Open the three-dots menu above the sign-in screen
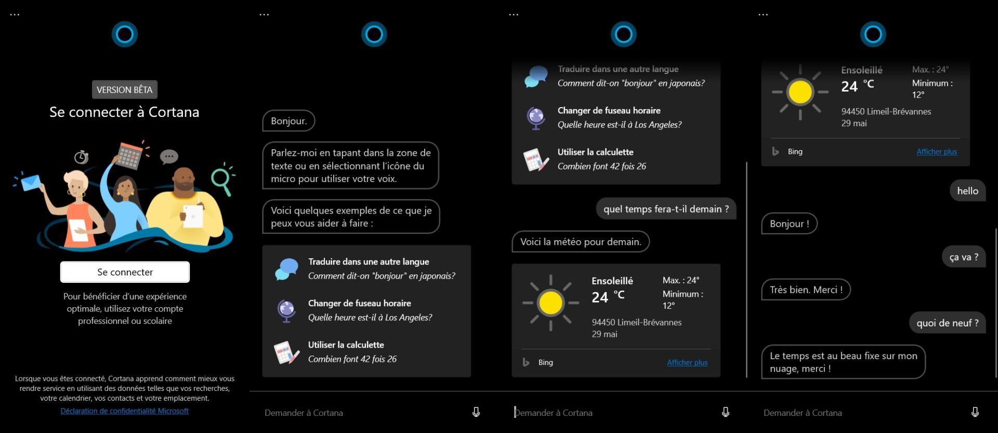The height and width of the screenshot is (433, 998). 15,15
